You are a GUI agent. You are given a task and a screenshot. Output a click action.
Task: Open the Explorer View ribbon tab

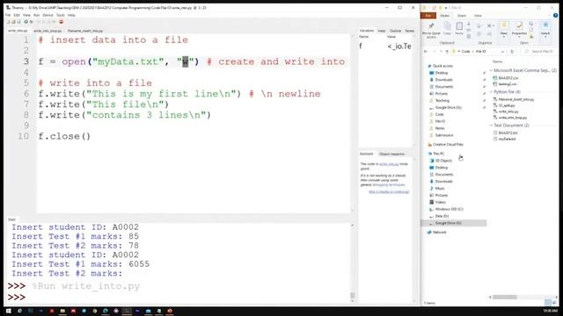point(478,16)
